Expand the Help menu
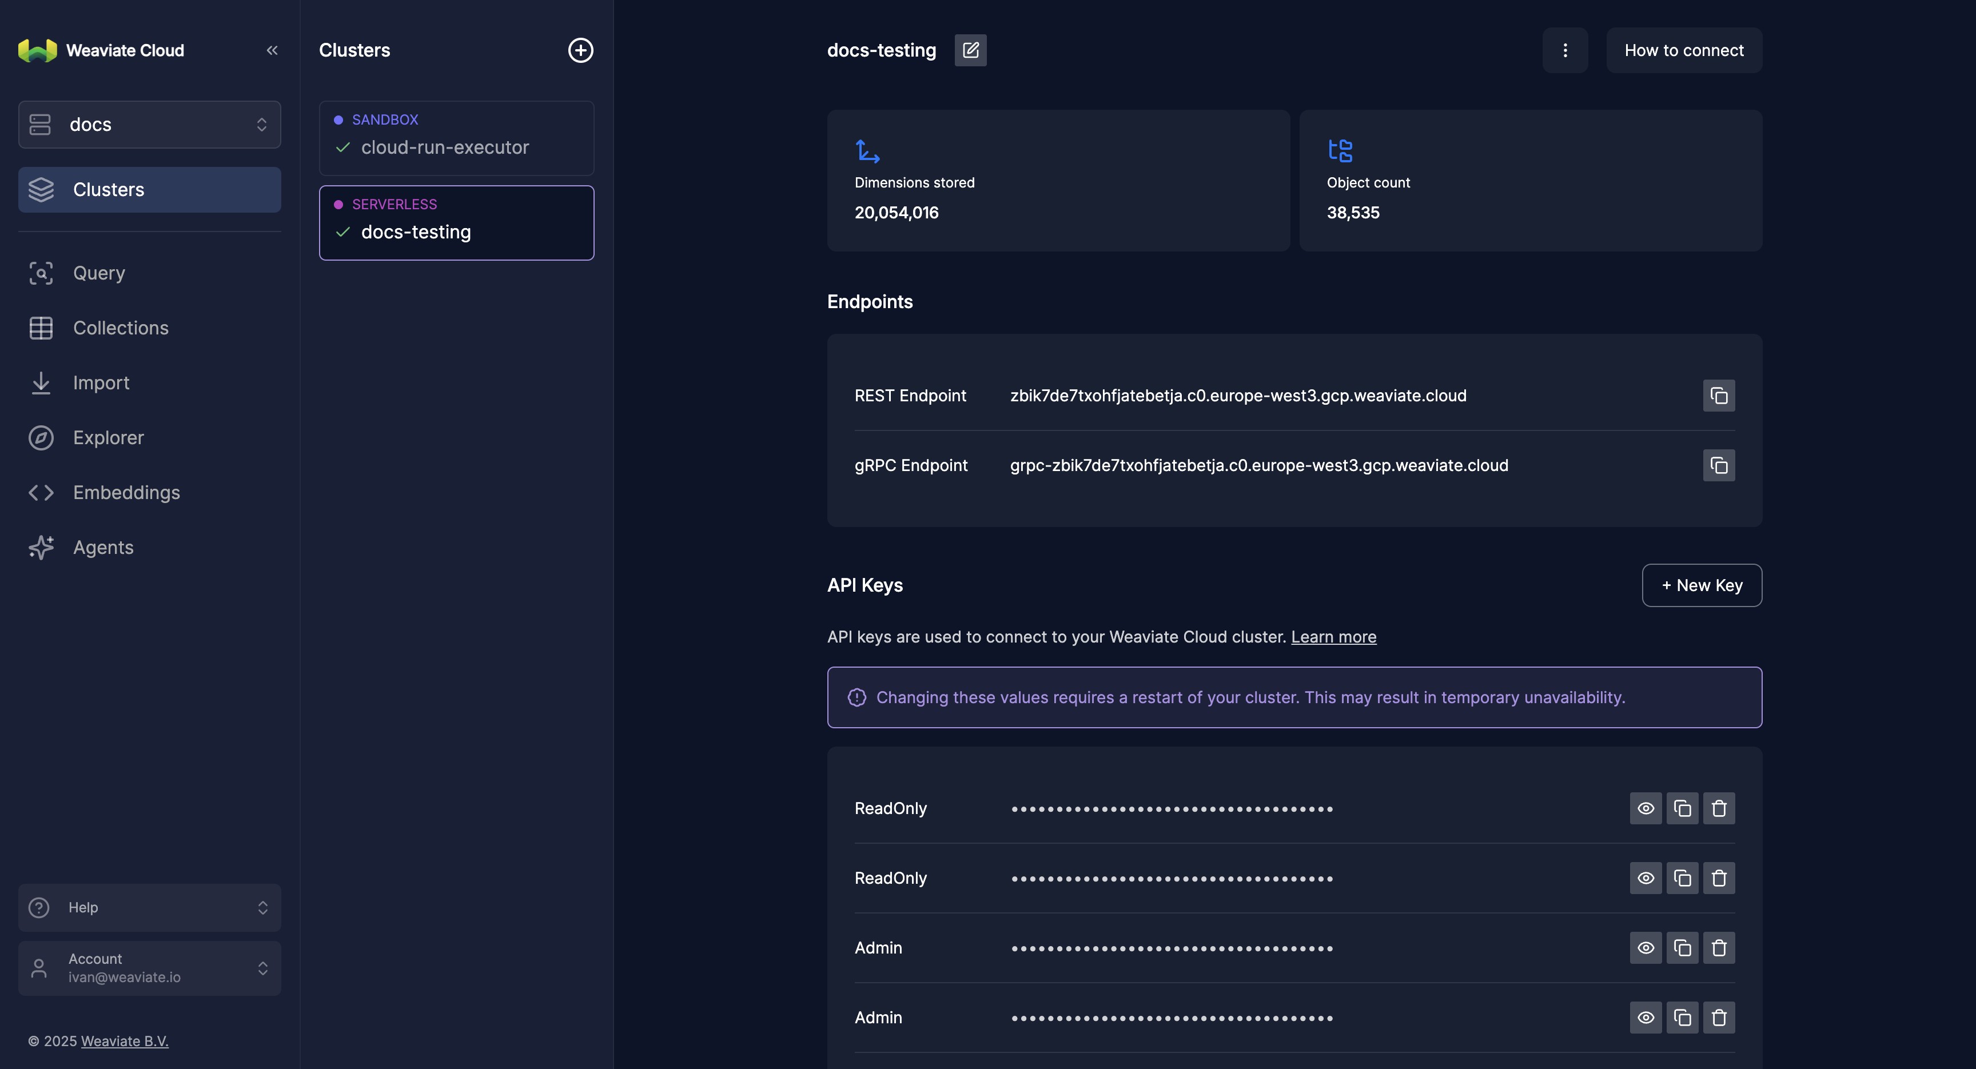The height and width of the screenshot is (1069, 1976). click(x=150, y=908)
